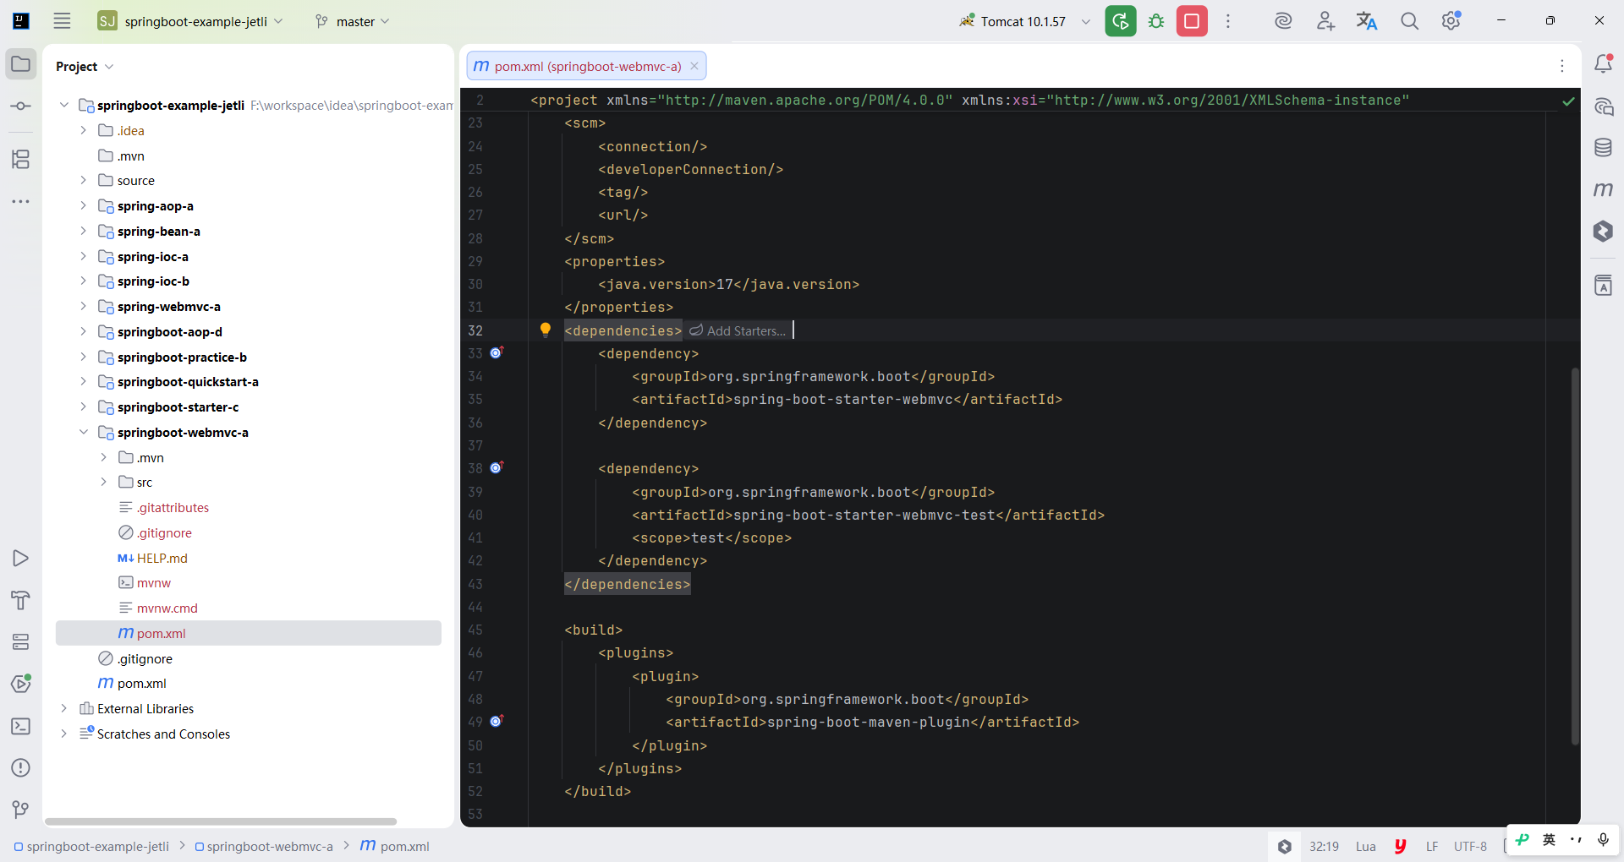Open the Problems tool window
The image size is (1624, 862).
click(21, 767)
